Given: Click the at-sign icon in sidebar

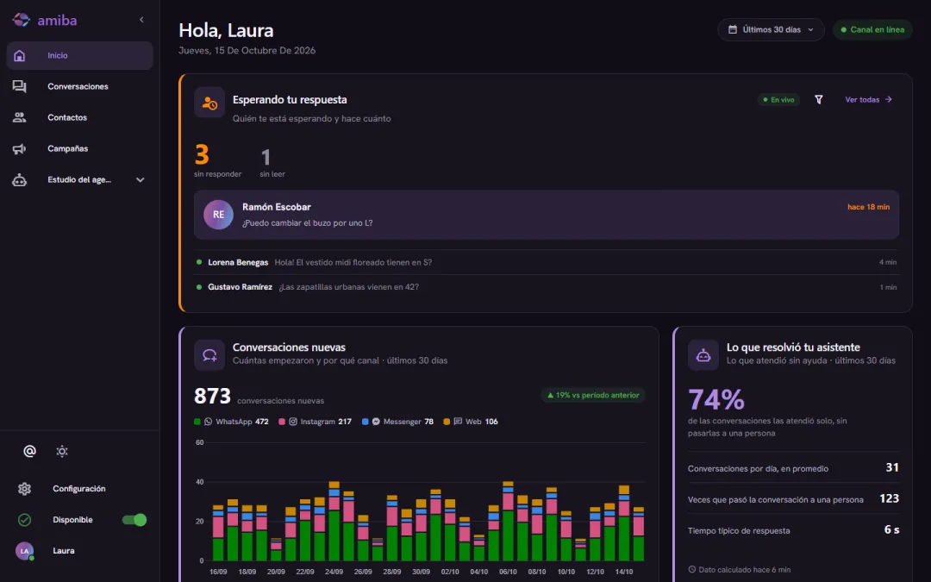Looking at the screenshot, I should coord(29,451).
